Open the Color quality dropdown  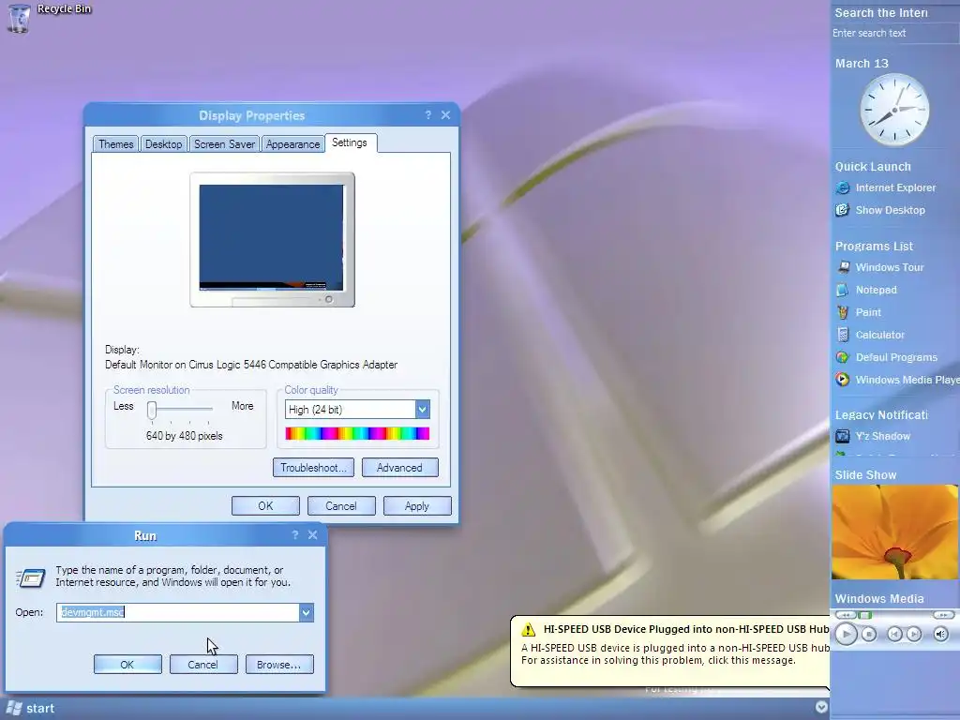pos(423,409)
